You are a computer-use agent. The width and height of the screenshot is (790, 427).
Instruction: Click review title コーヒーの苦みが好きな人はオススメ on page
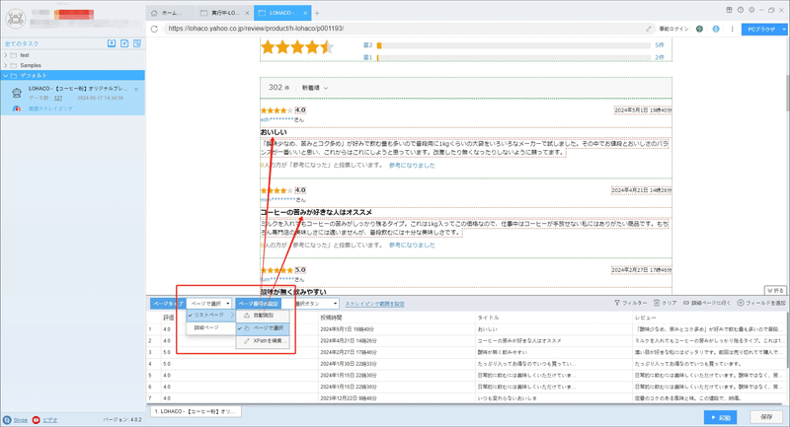coord(316,212)
